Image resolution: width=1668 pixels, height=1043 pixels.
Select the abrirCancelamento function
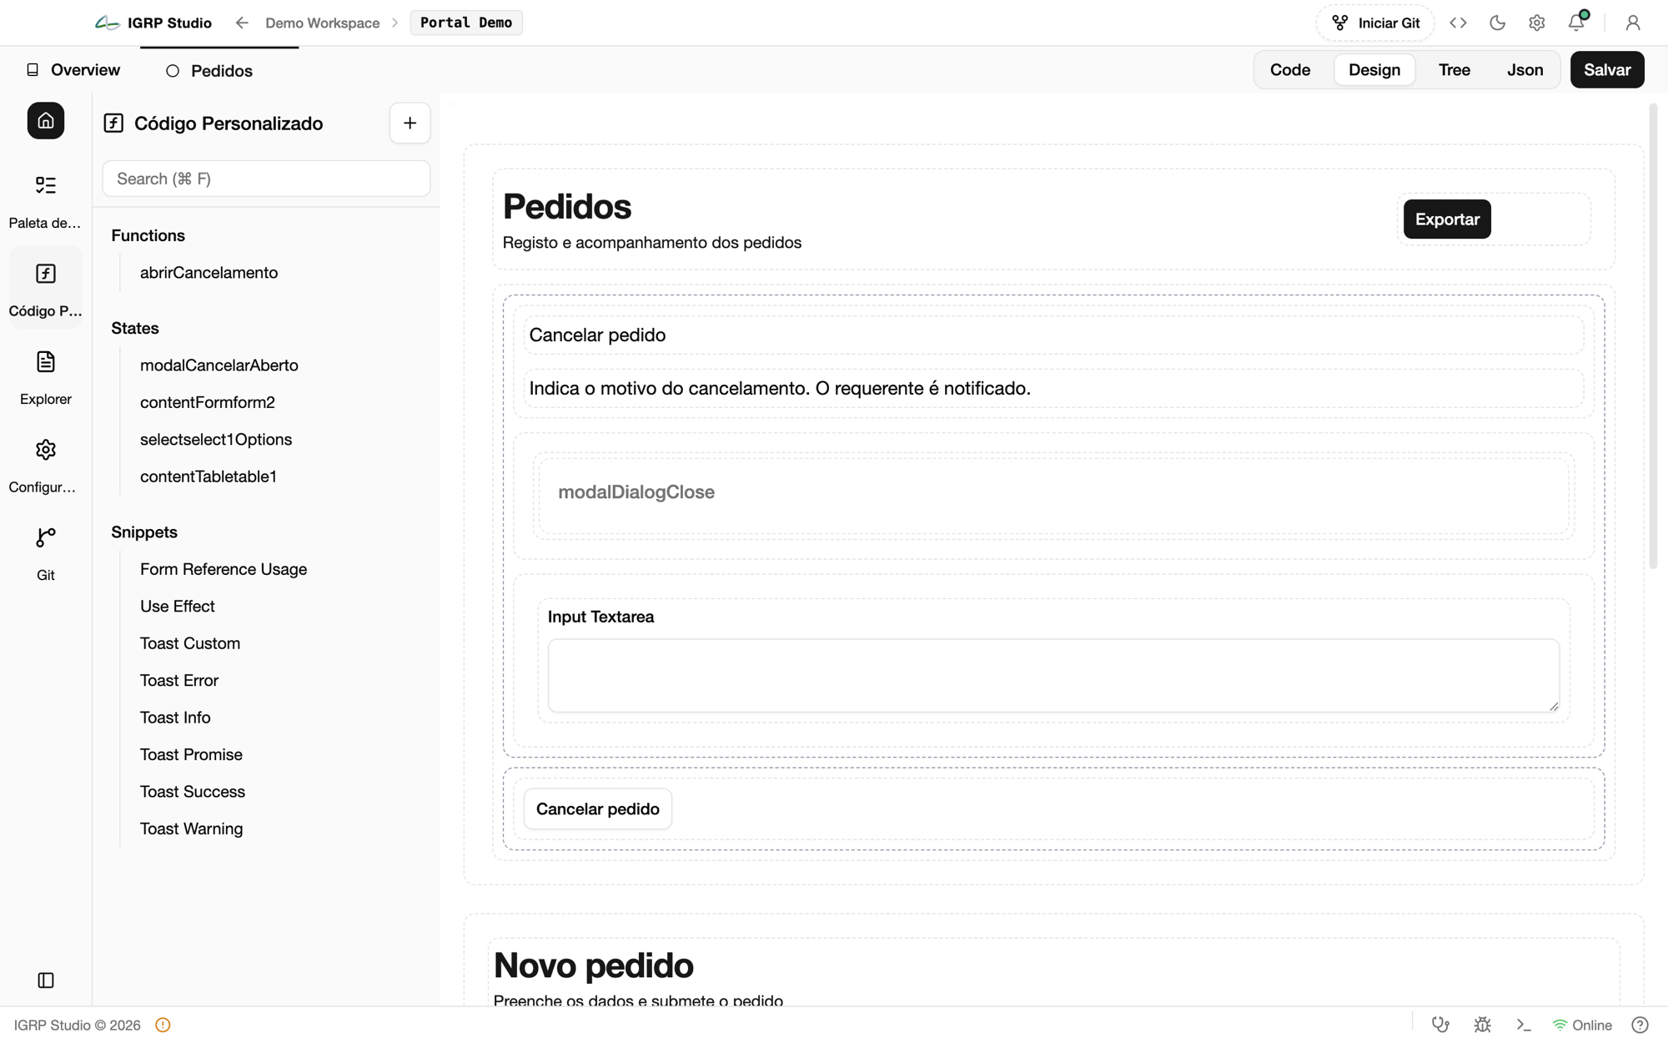coord(208,273)
